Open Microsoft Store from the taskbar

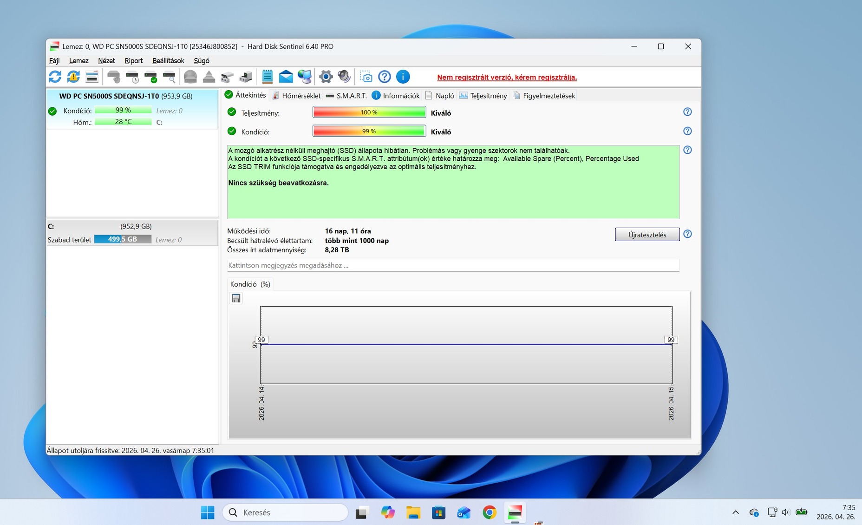tap(438, 512)
